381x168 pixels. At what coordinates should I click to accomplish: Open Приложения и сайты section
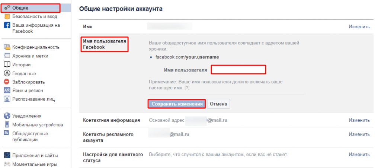coord(35,155)
